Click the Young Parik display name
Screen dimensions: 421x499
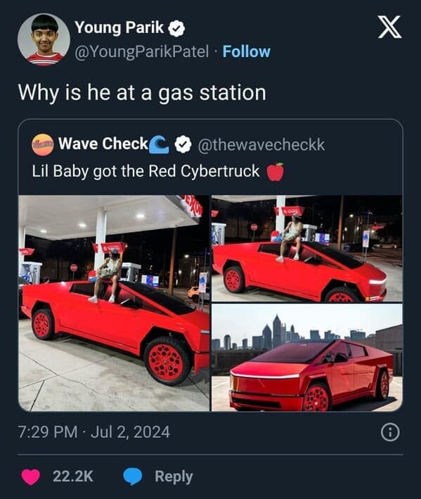pyautogui.click(x=119, y=27)
